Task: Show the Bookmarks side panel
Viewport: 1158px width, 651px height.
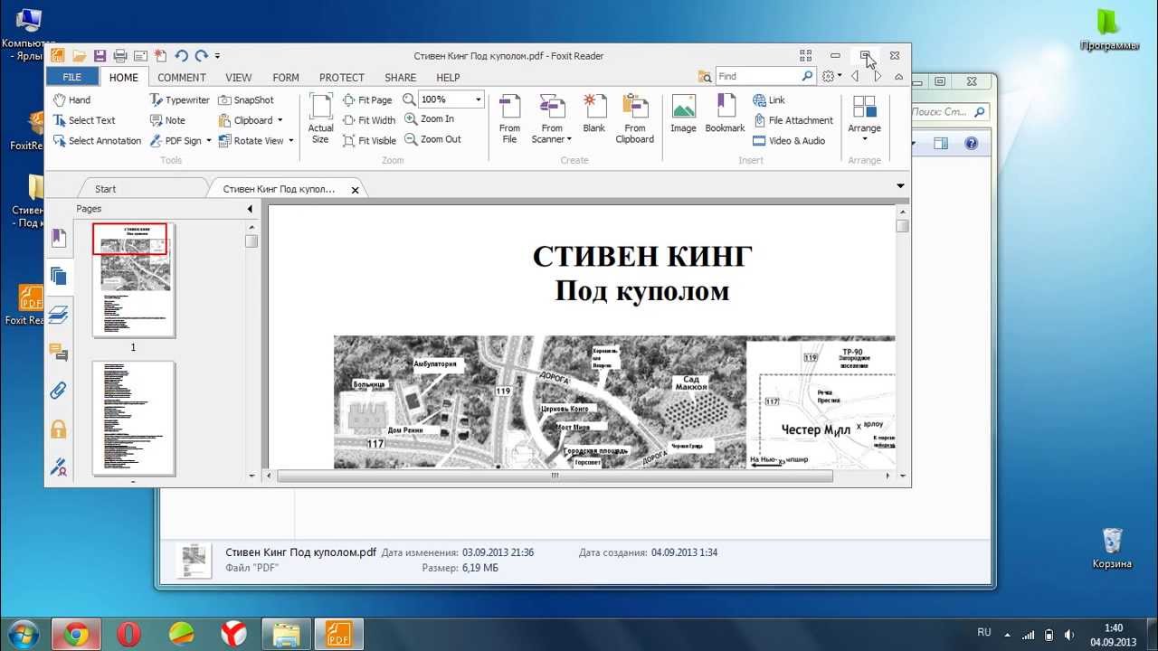Action: pos(59,238)
